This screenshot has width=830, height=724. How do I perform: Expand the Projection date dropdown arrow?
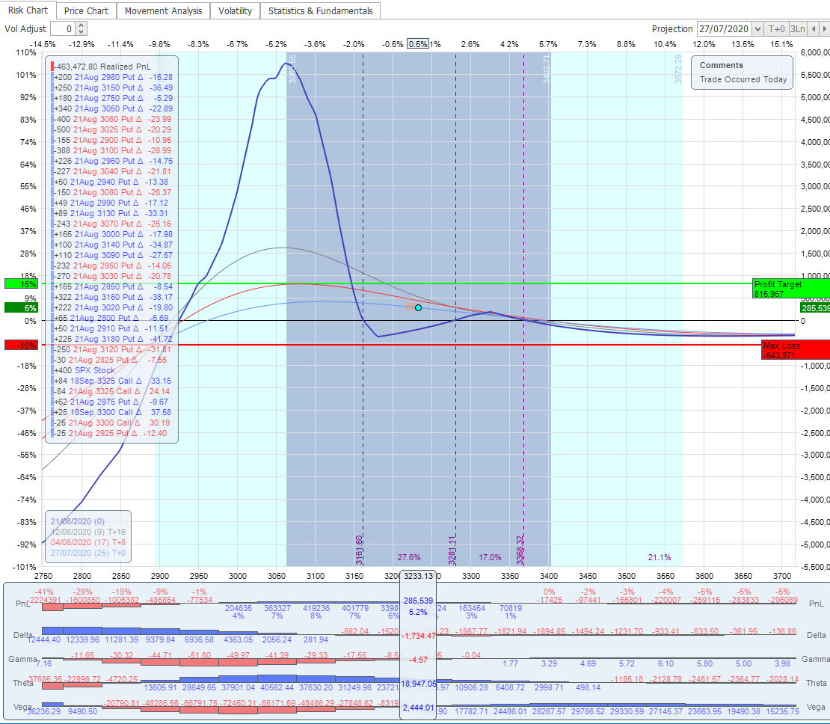pyautogui.click(x=757, y=29)
